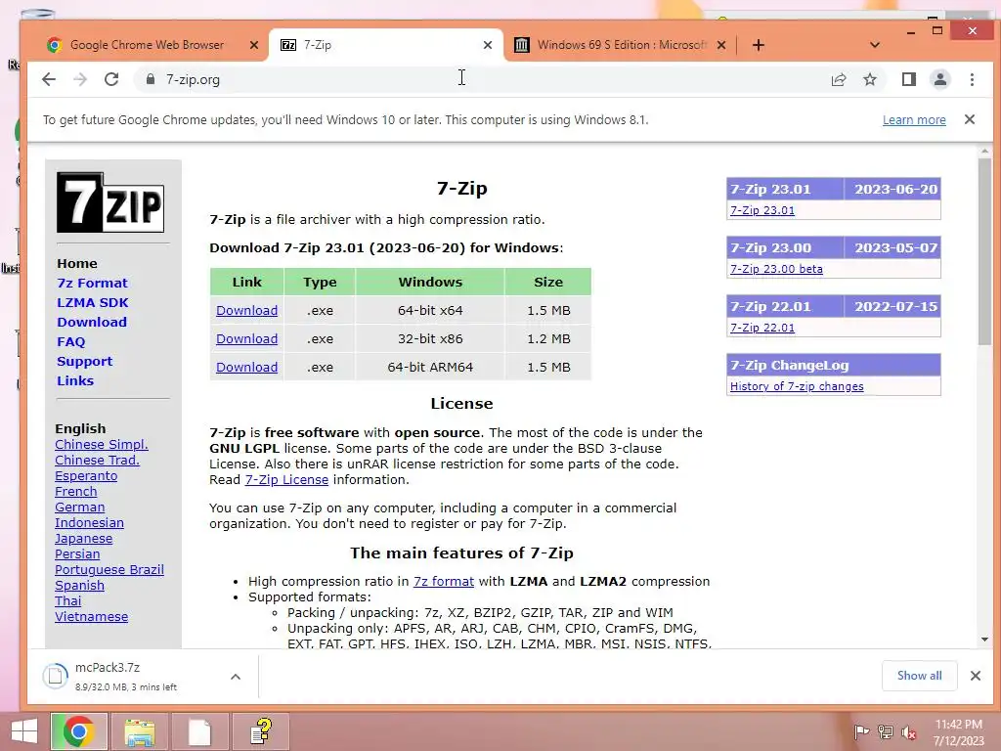
Task: Click Chrome icon in the taskbar
Action: coord(78,731)
